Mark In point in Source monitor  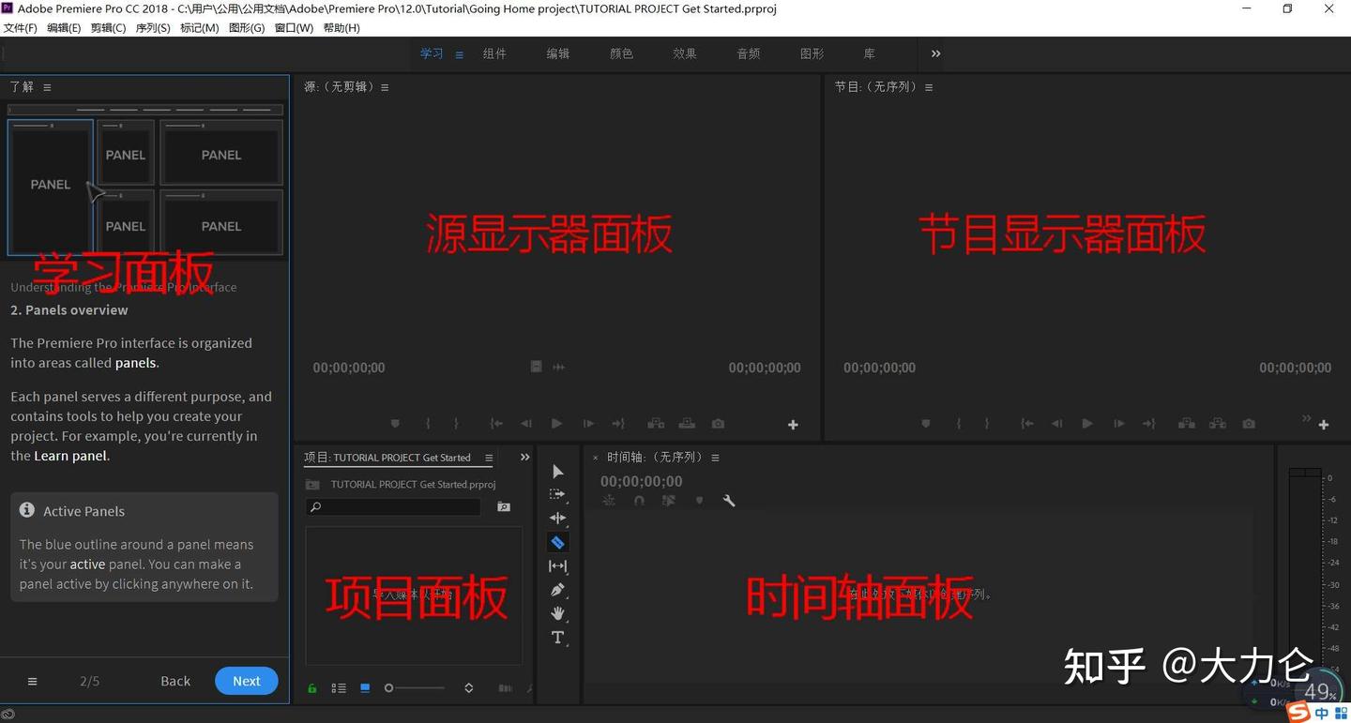(428, 424)
